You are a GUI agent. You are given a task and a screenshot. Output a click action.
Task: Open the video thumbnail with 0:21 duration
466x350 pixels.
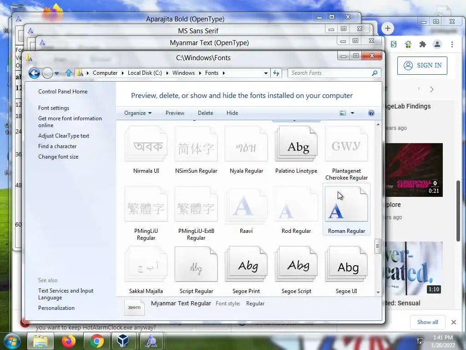[413, 170]
